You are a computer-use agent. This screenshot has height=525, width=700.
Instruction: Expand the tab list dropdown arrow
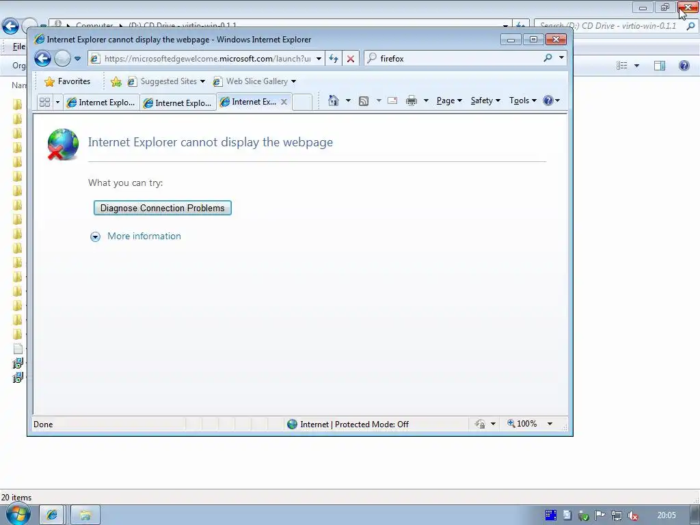(57, 103)
